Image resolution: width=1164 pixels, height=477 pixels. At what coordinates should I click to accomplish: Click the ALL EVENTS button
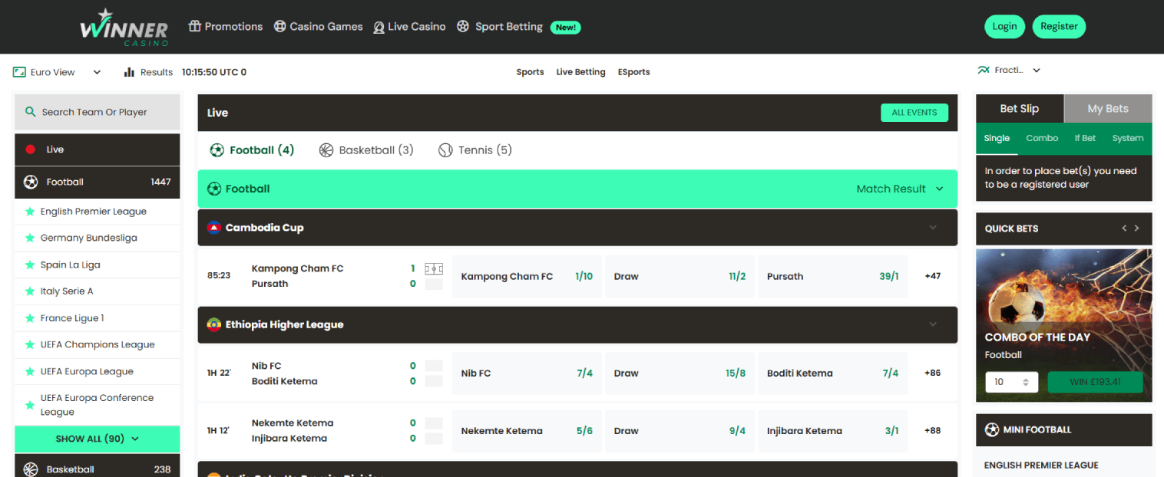tap(914, 112)
